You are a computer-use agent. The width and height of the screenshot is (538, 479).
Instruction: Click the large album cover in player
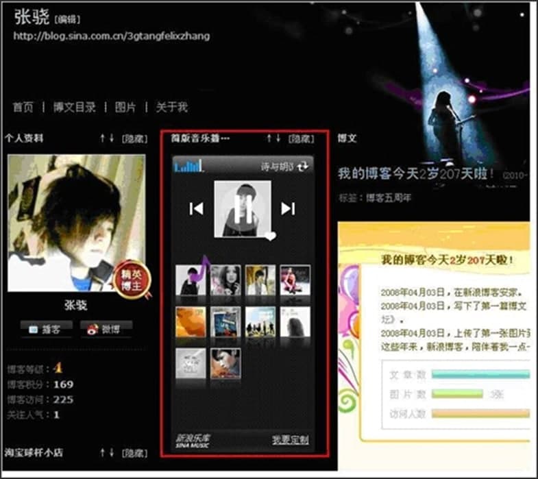[243, 209]
